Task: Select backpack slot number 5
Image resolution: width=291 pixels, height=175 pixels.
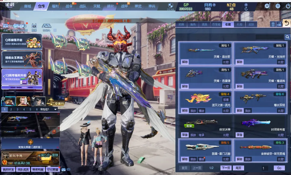Action: tap(30, 110)
